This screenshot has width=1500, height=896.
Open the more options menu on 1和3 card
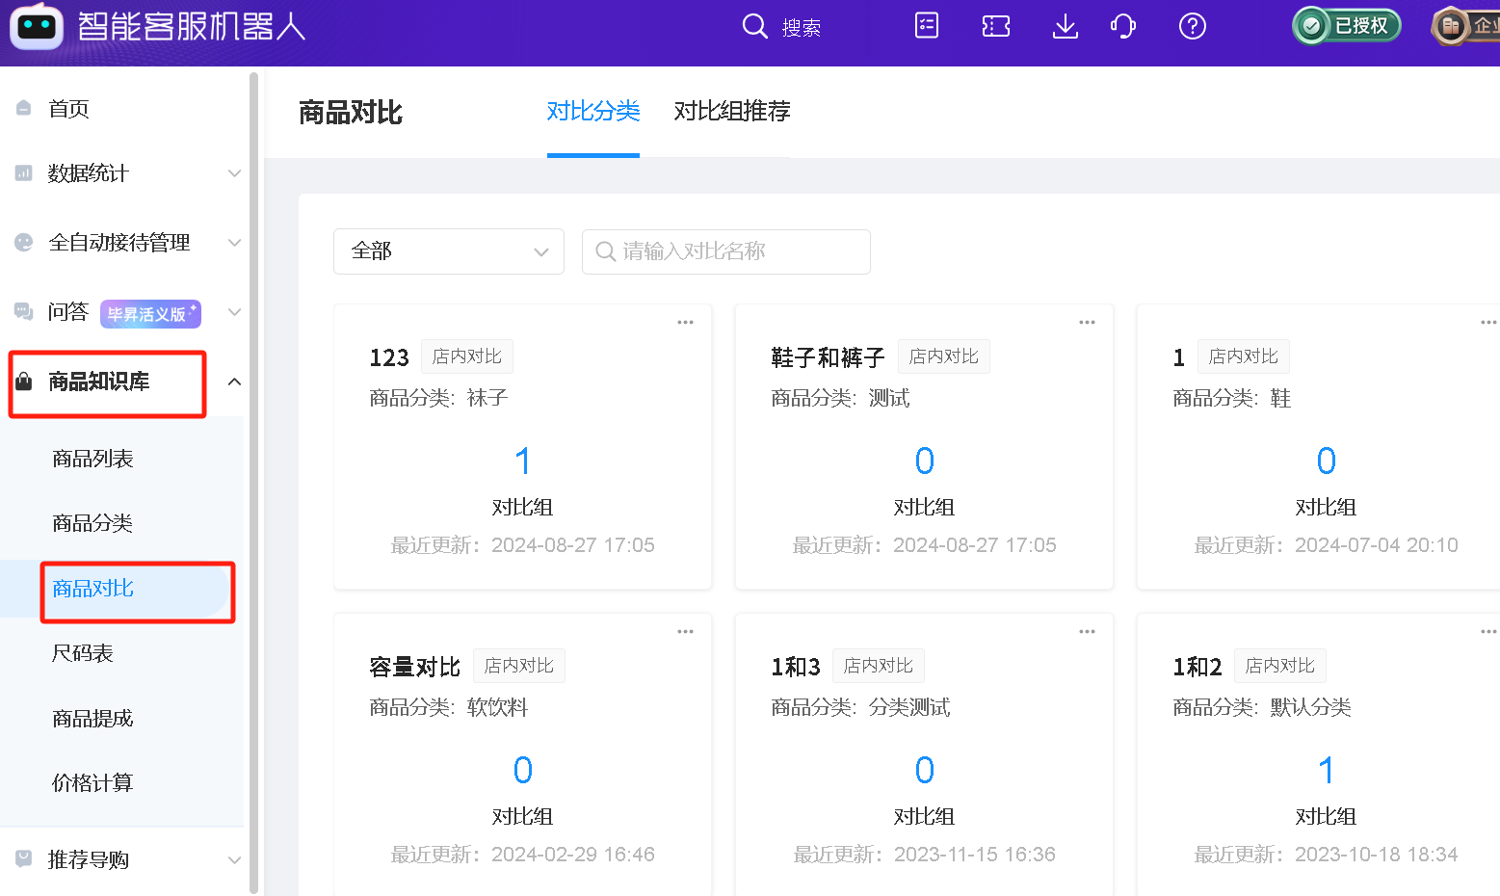pos(1088,632)
